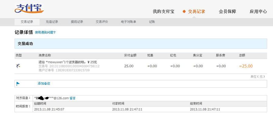Screen dimensions: 273x116
Task: Click the 结束时间 header
Action: [x=196, y=104]
